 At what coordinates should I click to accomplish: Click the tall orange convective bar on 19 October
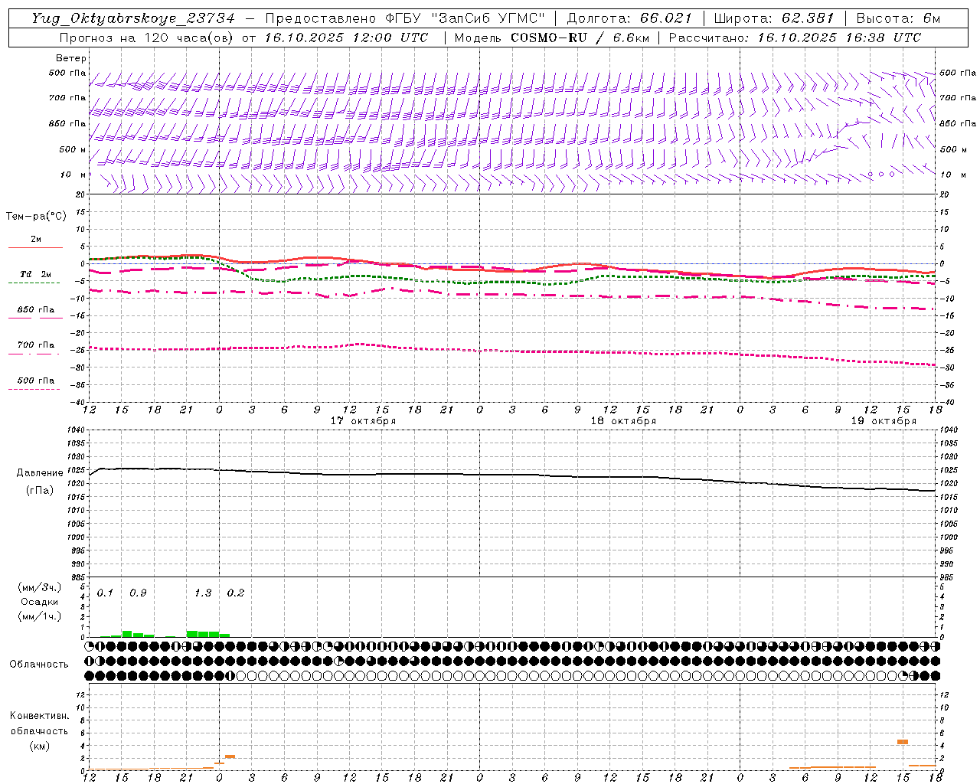(903, 742)
